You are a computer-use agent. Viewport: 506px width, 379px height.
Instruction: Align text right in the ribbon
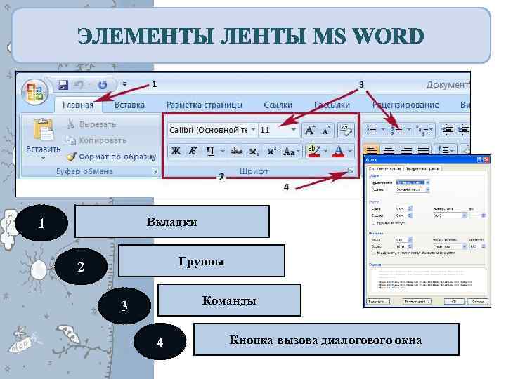[406, 150]
